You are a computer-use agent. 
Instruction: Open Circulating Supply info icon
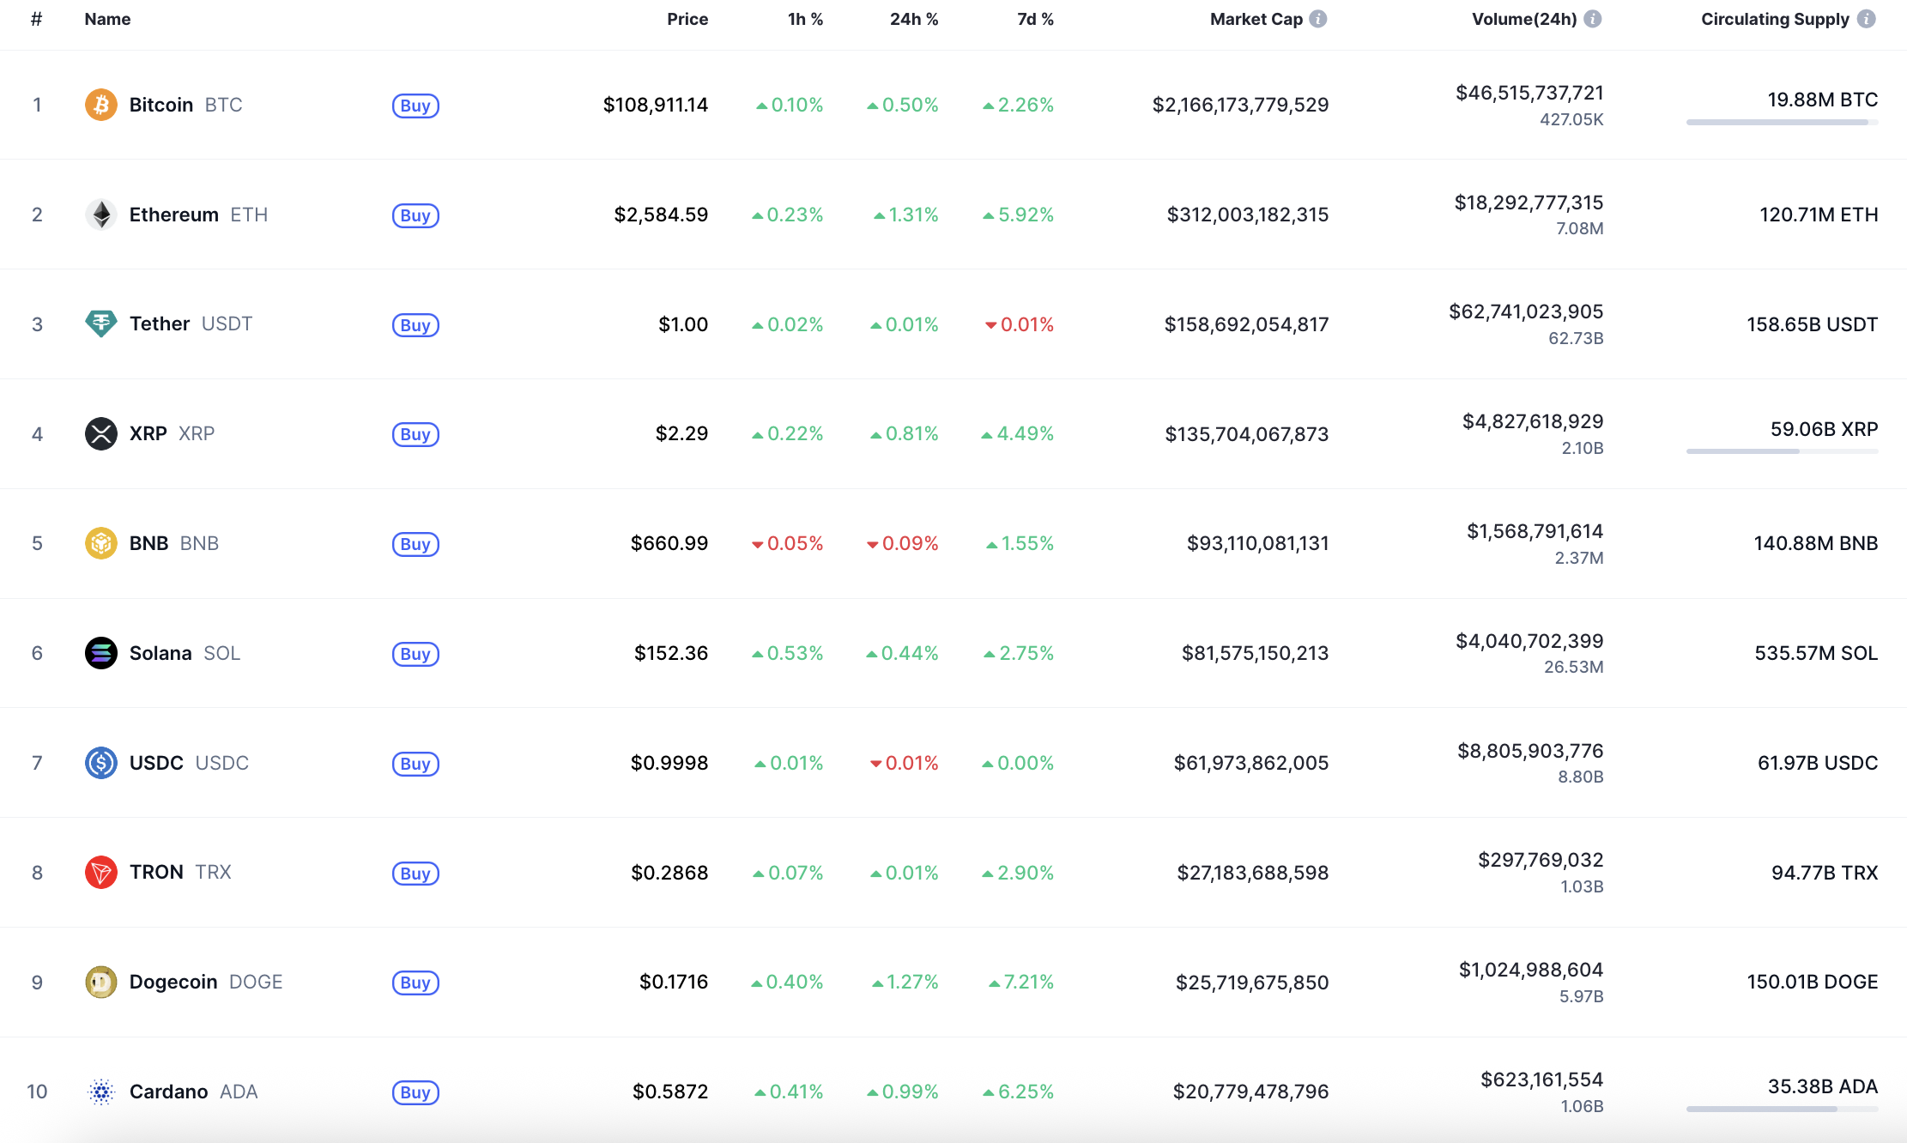click(x=1867, y=19)
